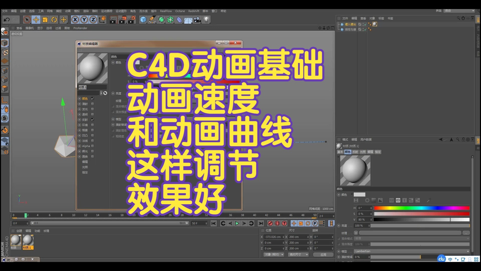Open the 界面 layout dropdown at the top right
The width and height of the screenshot is (481, 271).
click(459, 11)
